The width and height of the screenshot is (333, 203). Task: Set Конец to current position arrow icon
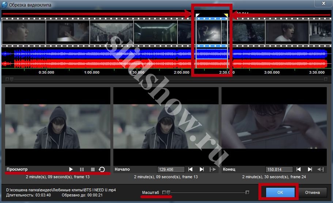[321, 169]
